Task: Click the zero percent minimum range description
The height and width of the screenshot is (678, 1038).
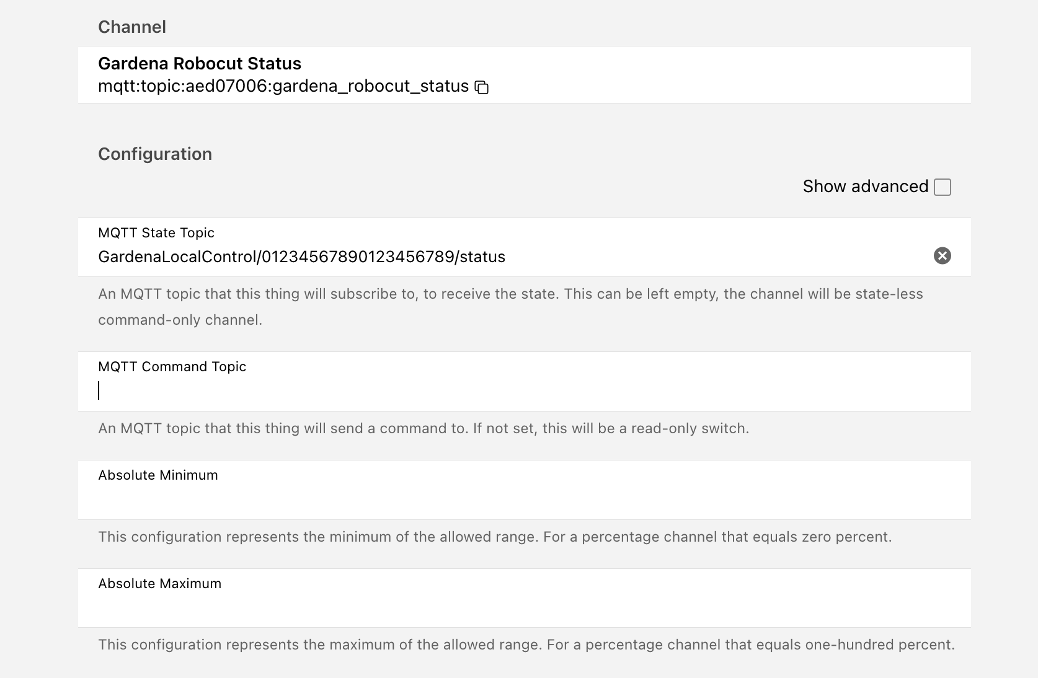Action: click(495, 537)
